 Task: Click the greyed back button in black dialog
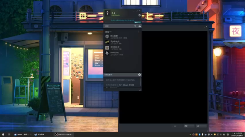coord(174,126)
